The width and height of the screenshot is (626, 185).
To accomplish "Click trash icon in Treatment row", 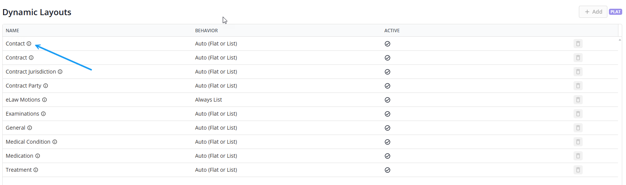I will [x=578, y=170].
